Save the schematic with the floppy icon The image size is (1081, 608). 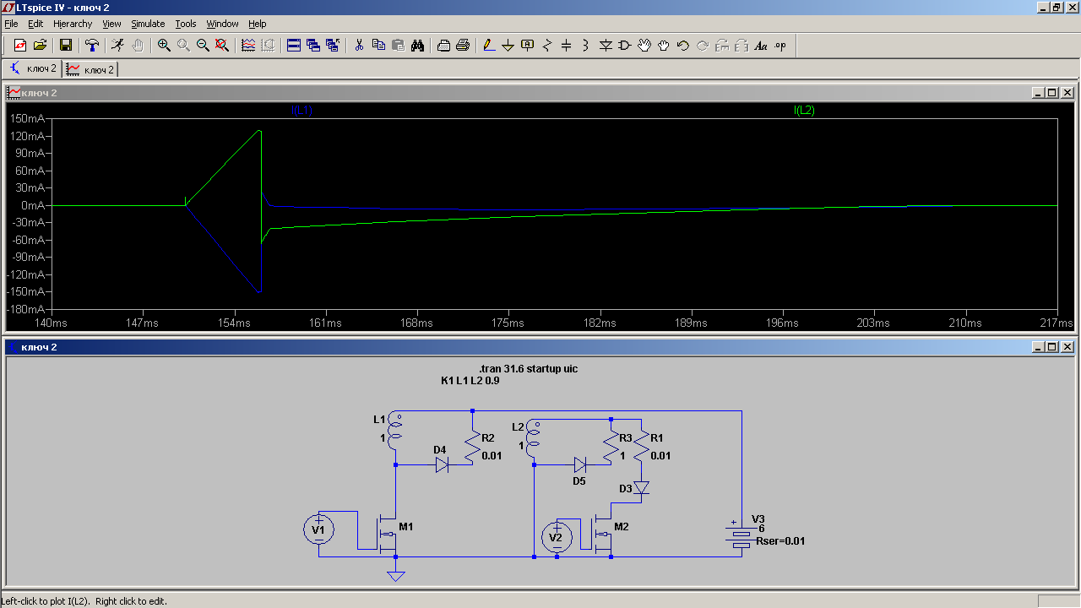(65, 46)
